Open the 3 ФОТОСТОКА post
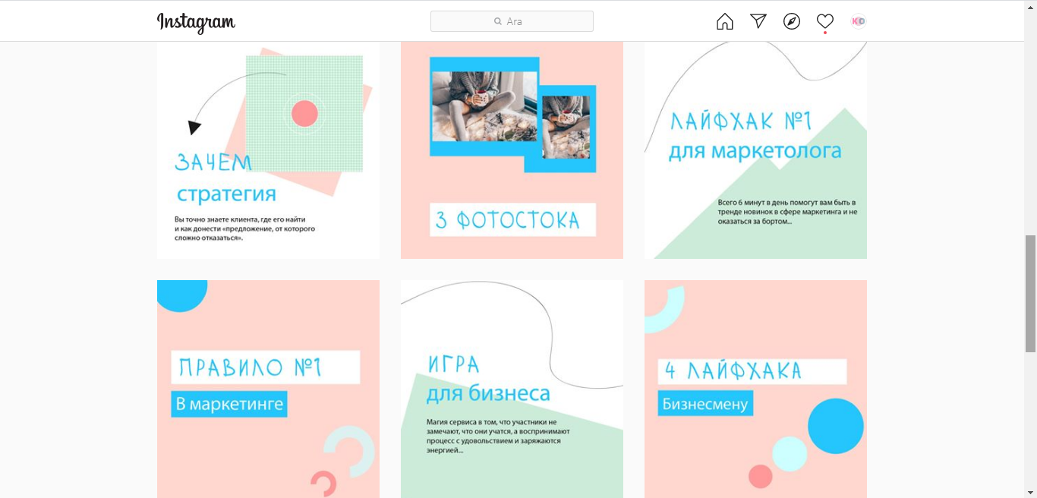Viewport: 1037px width, 498px height. (x=512, y=150)
